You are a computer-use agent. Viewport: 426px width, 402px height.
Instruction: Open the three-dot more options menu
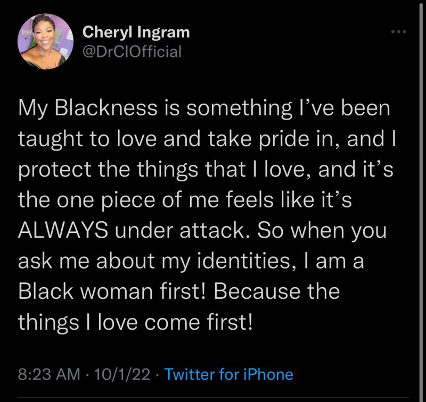click(x=398, y=32)
